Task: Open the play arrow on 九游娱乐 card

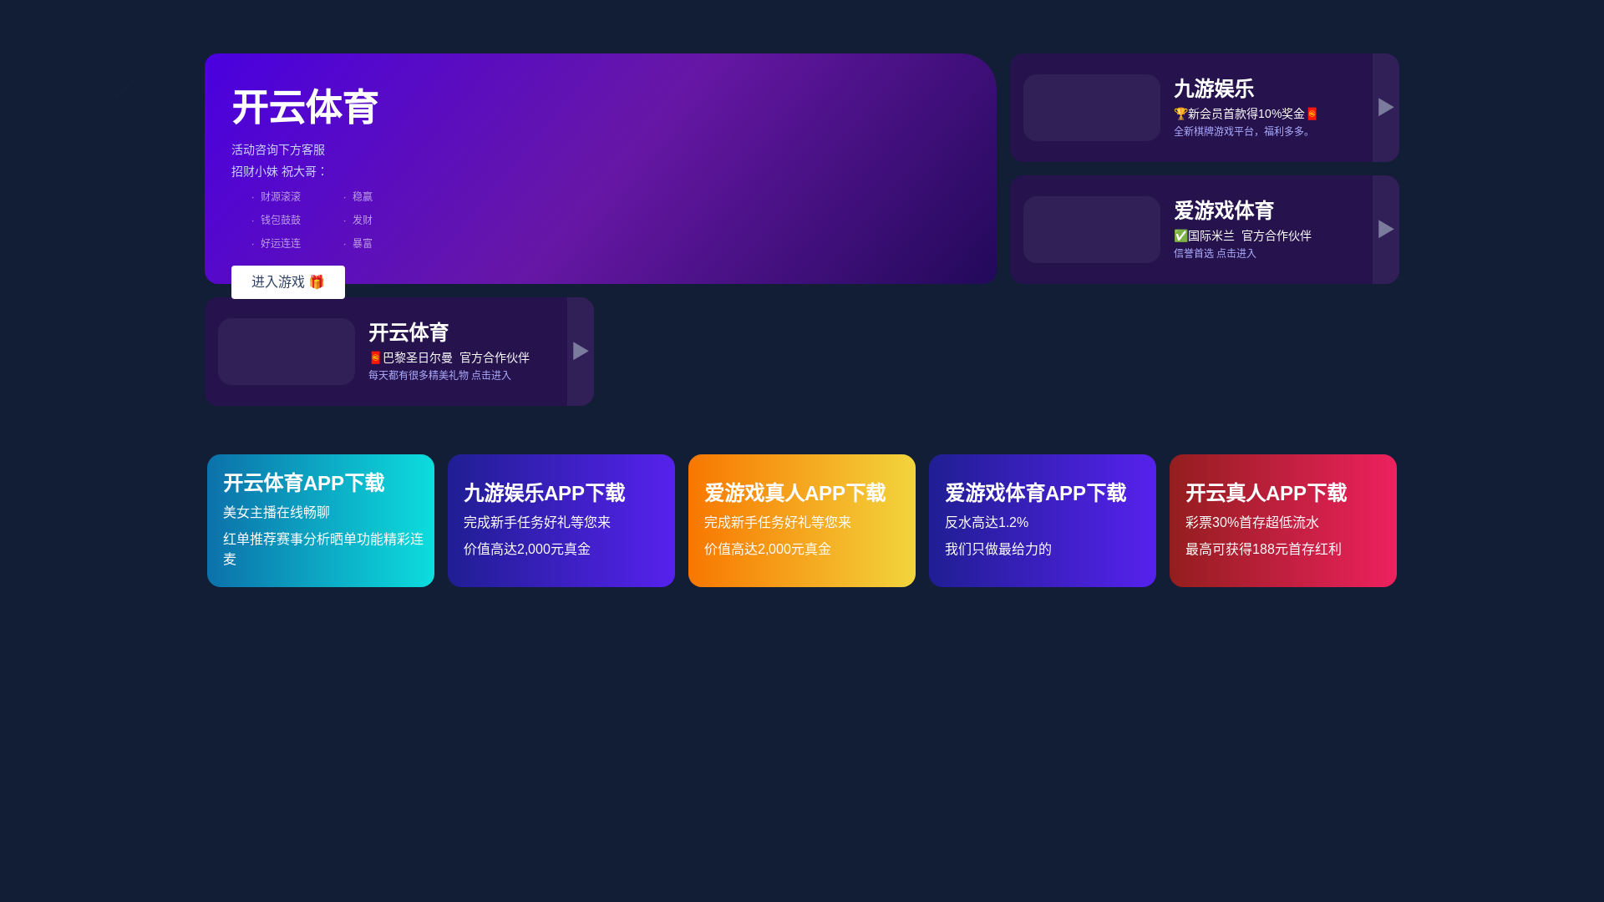Action: pyautogui.click(x=1386, y=108)
